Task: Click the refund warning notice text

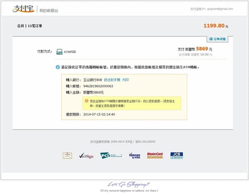Action: pyautogui.click(x=132, y=103)
